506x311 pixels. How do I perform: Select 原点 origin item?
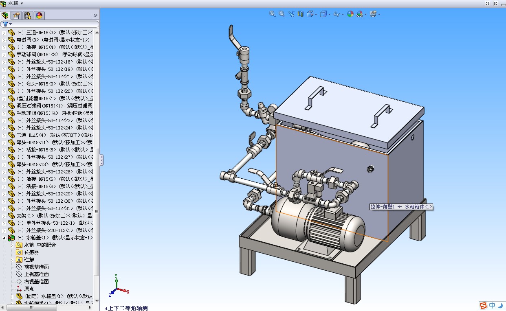click(x=29, y=289)
